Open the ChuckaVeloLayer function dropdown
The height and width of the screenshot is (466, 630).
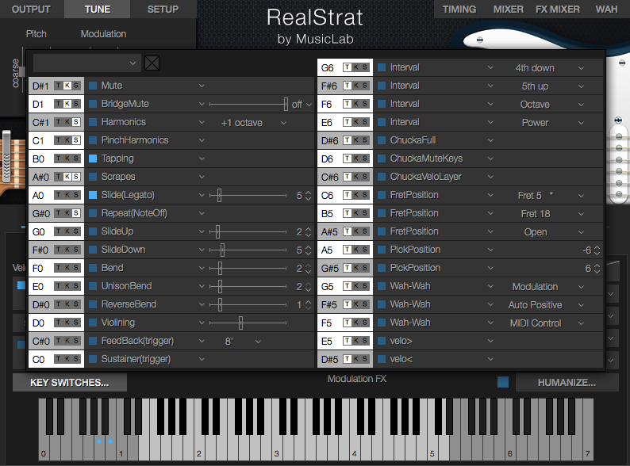click(x=490, y=177)
